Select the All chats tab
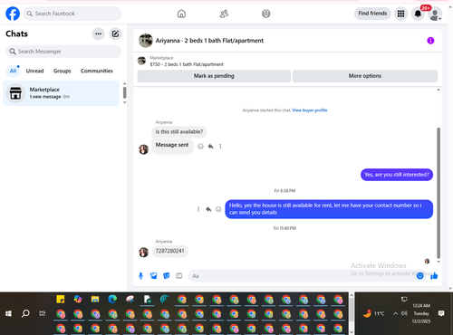Screen dimensions: 453x335 13,71
